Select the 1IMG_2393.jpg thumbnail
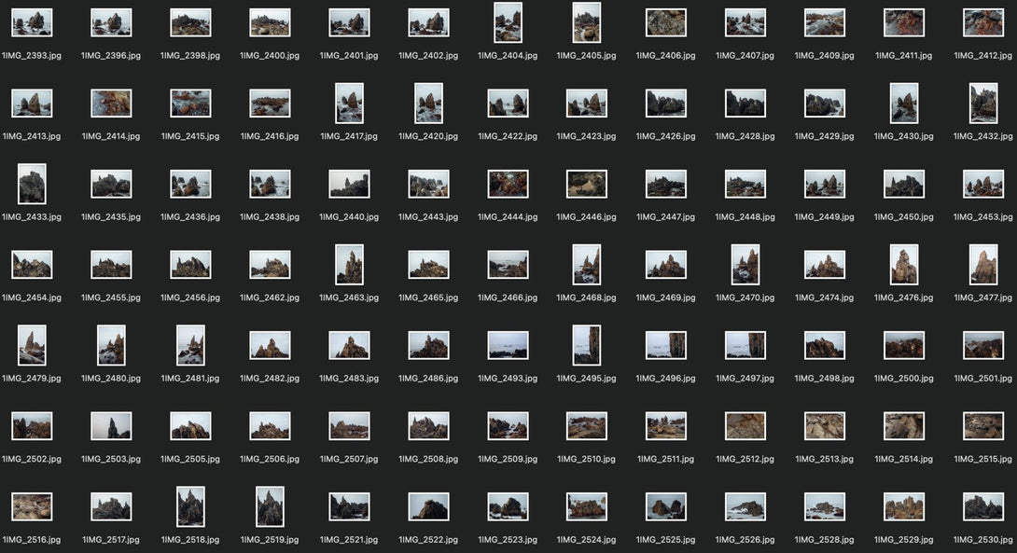Screen dimensions: 1017x553 click(32, 22)
